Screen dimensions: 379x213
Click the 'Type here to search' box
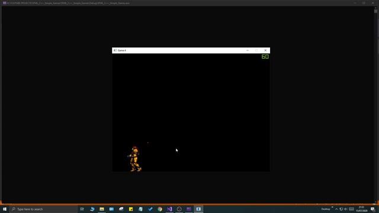coord(43,209)
